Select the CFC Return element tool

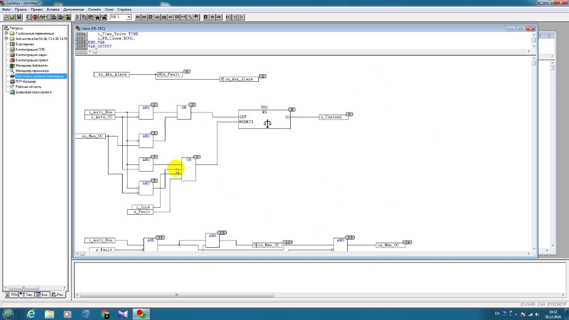pyautogui.click(x=171, y=17)
